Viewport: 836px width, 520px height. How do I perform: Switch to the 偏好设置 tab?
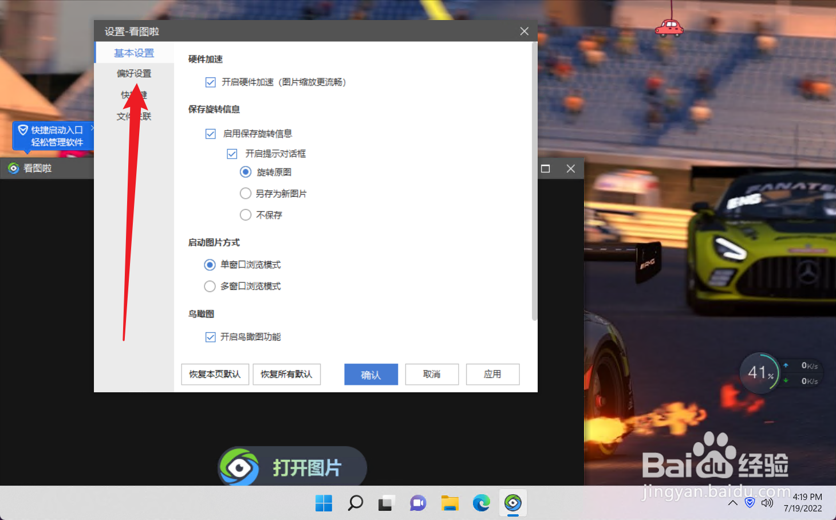tap(134, 73)
